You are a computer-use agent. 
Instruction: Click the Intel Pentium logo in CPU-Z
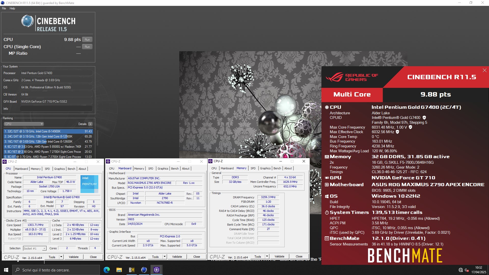[89, 184]
